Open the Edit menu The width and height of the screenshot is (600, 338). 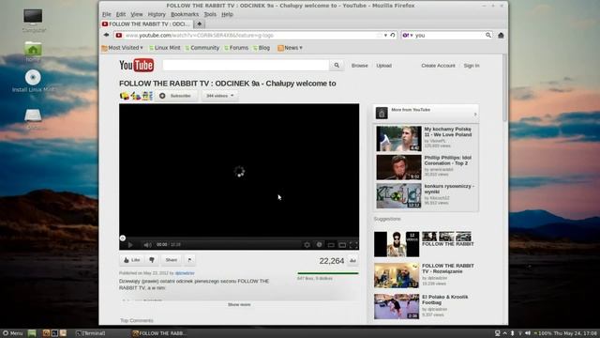point(121,14)
